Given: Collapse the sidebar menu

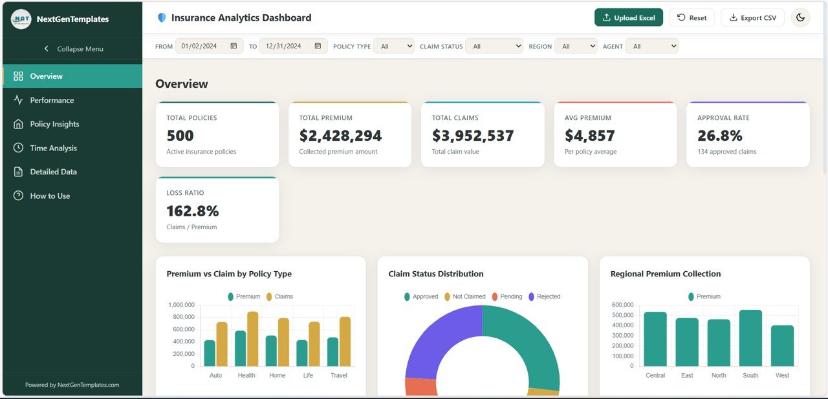Looking at the screenshot, I should click(72, 48).
